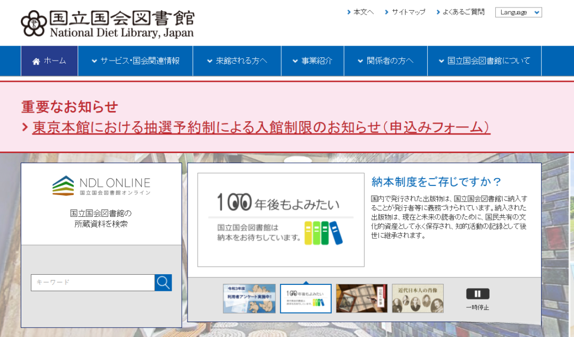Open the サイトマップ link
Image resolution: width=574 pixels, height=337 pixels.
405,12
